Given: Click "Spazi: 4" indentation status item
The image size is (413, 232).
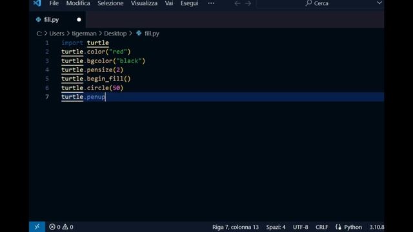Looking at the screenshot, I should pos(276,227).
